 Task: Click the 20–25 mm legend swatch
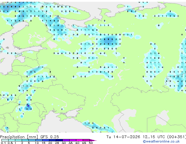[x=53, y=140]
